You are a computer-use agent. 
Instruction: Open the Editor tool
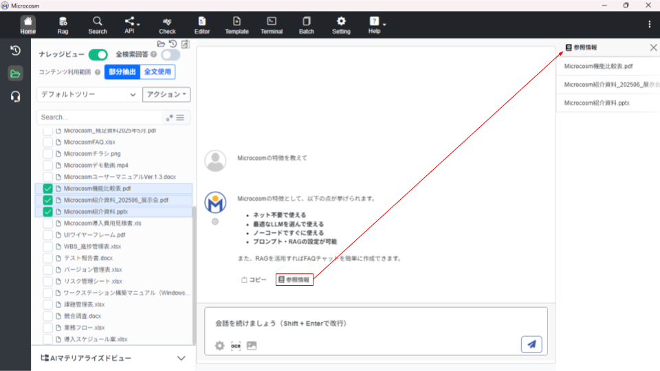point(202,25)
